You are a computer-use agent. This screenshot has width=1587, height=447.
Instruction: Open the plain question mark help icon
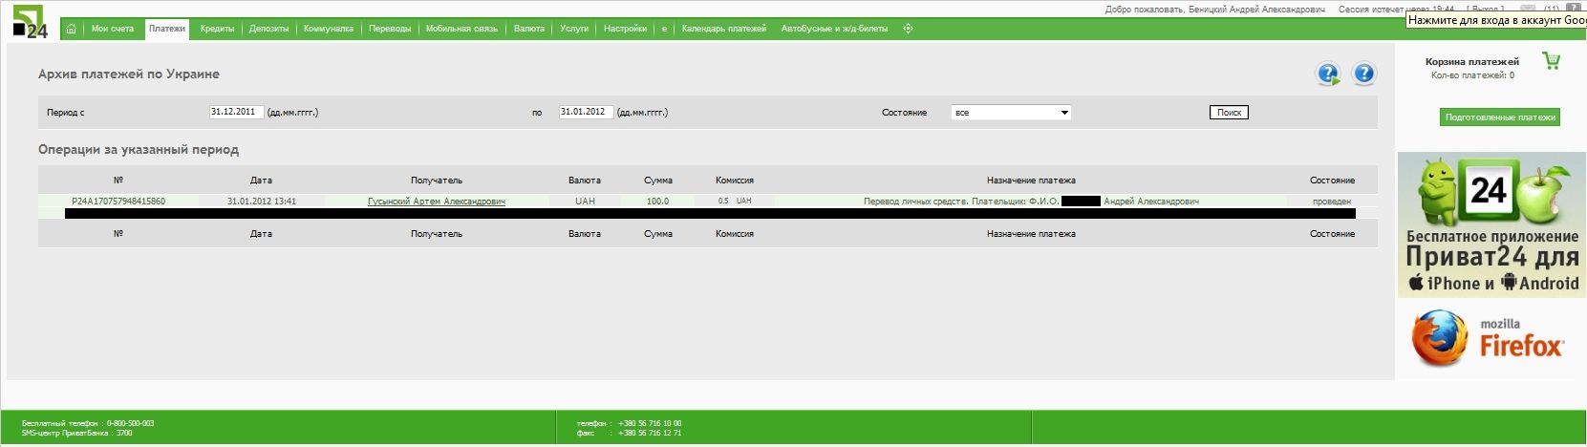pos(1364,74)
